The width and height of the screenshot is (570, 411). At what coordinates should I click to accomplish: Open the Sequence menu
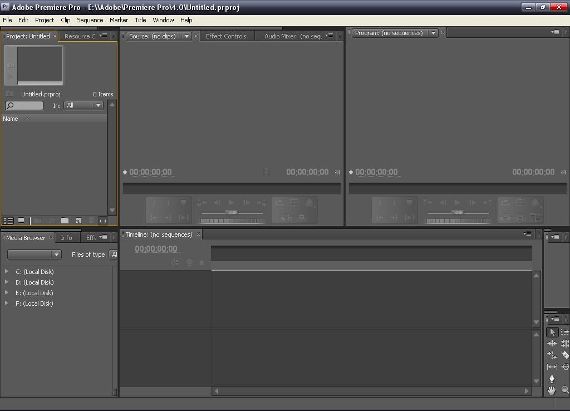coord(90,20)
